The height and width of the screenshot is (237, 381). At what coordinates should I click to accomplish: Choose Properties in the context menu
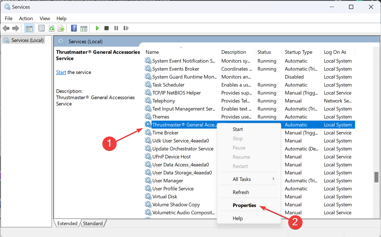(249, 205)
